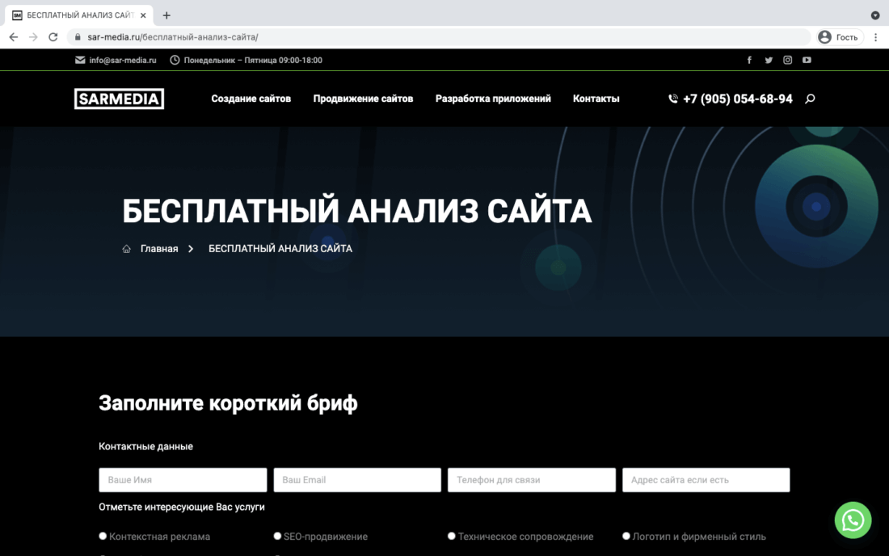Click the browser address bar URL
Viewport: 889px width, 556px height.
click(172, 37)
